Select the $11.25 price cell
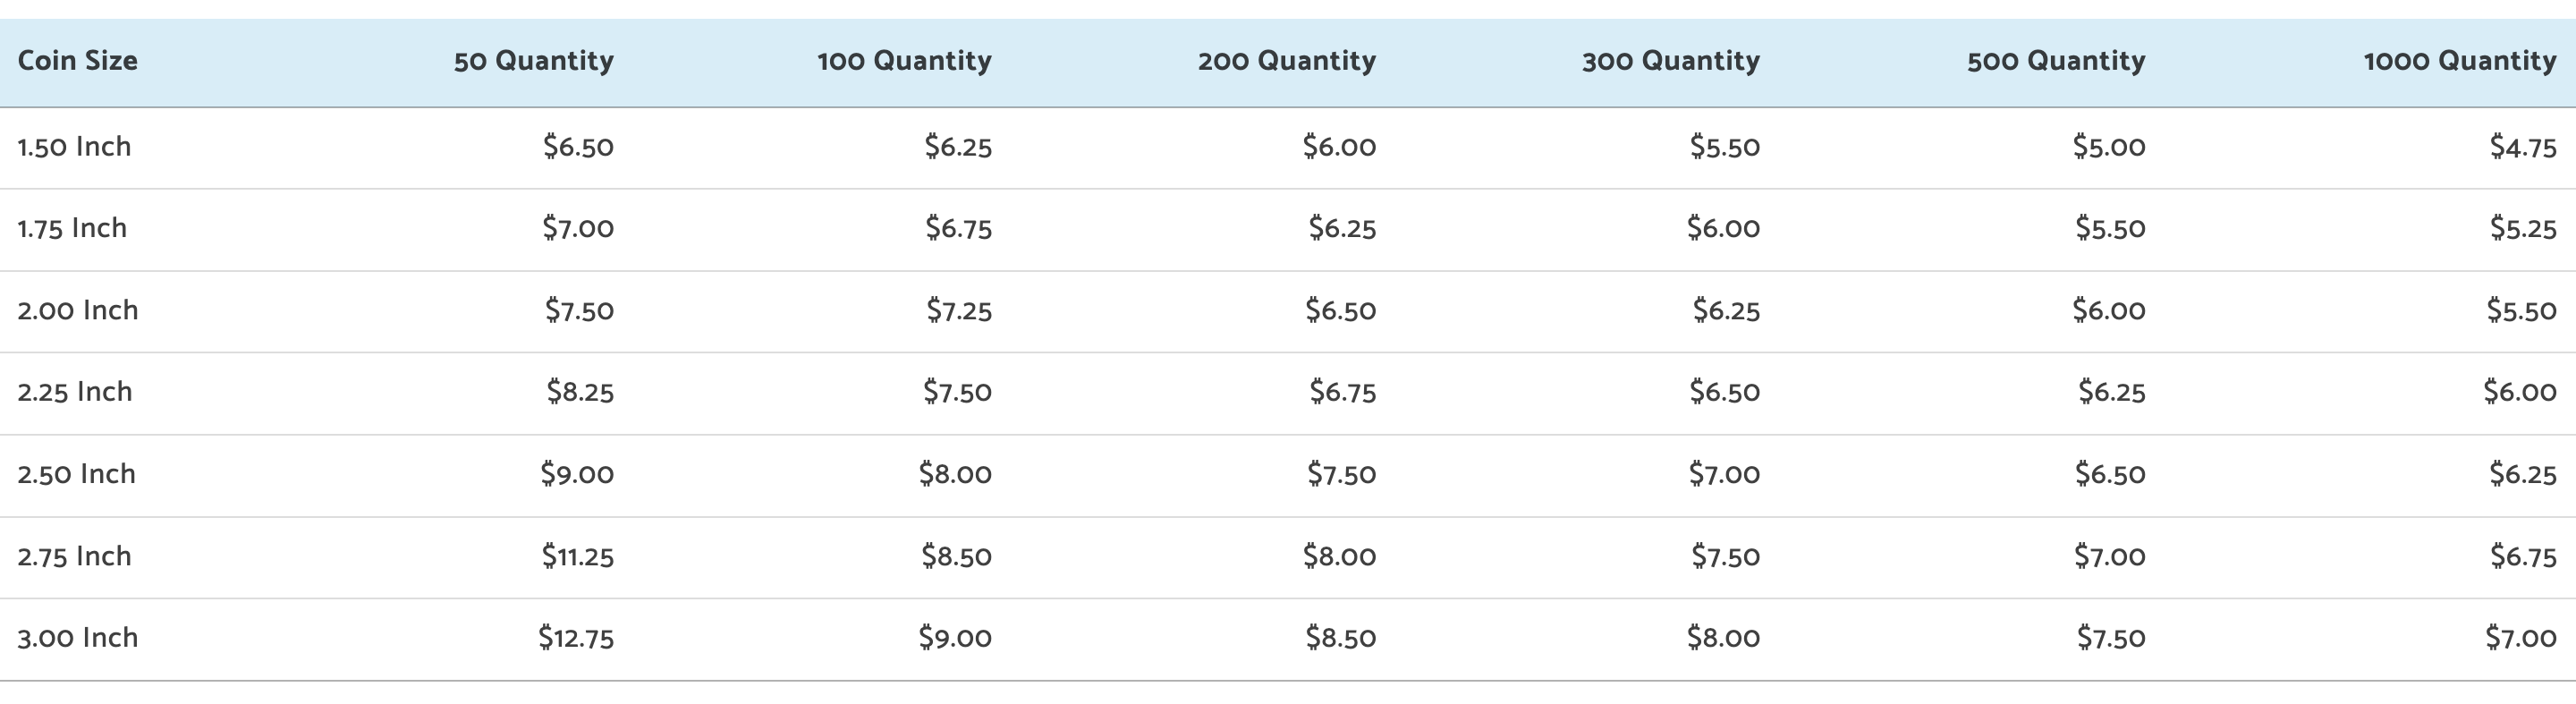The width and height of the screenshot is (2576, 704). pos(578,557)
